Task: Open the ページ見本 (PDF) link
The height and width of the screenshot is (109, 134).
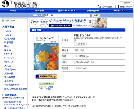Action: [x=49, y=88]
